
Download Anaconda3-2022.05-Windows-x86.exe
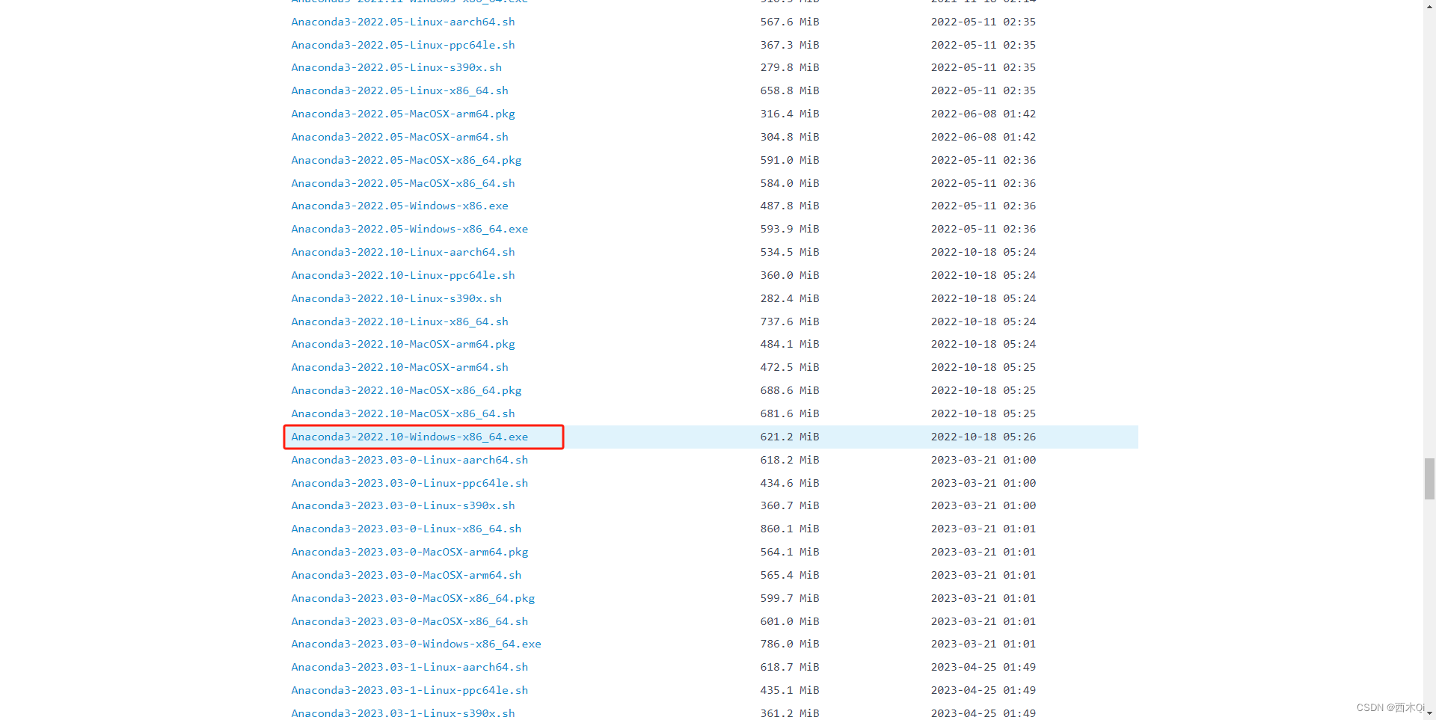pyautogui.click(x=399, y=206)
